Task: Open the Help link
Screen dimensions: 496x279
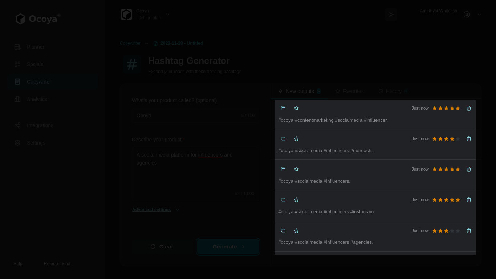Action: click(x=18, y=264)
